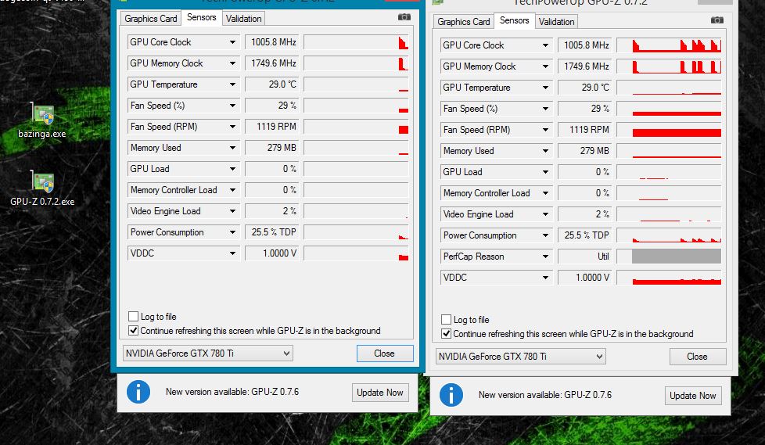Screen dimensions: 765x445
Task: Click Close button in left GPU-Z window
Action: click(384, 353)
